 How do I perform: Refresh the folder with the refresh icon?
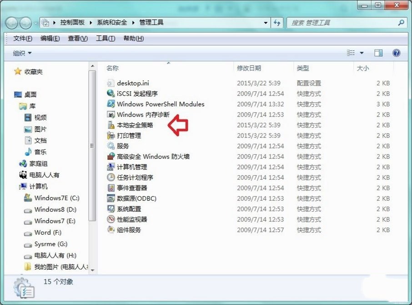tap(277, 23)
